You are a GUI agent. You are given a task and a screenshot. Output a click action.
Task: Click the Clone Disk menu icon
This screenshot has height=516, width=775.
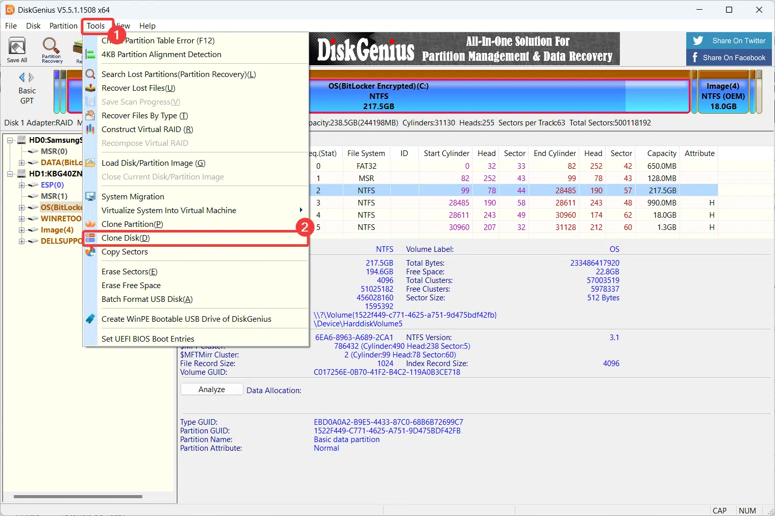(x=90, y=238)
